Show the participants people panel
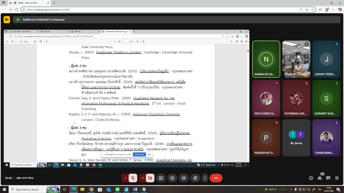The height and width of the screenshot is (193, 344). 319,178
